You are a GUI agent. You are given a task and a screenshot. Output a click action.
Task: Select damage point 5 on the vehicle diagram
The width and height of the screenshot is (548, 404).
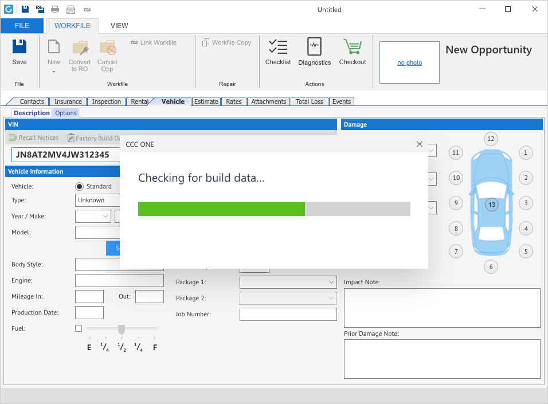click(x=526, y=251)
